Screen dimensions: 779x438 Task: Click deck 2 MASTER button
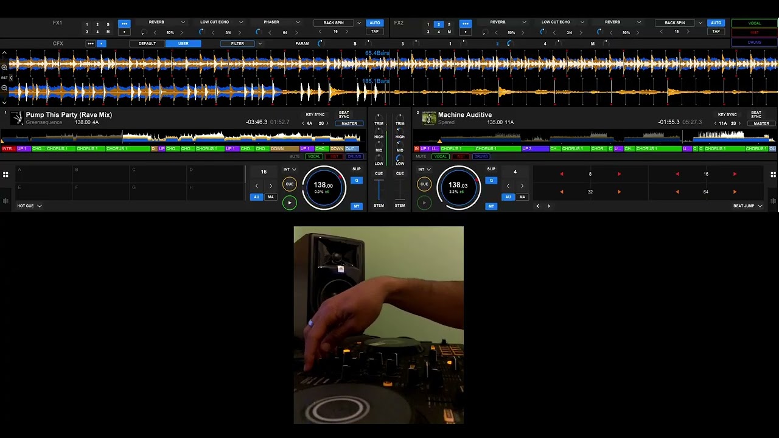tap(761, 123)
